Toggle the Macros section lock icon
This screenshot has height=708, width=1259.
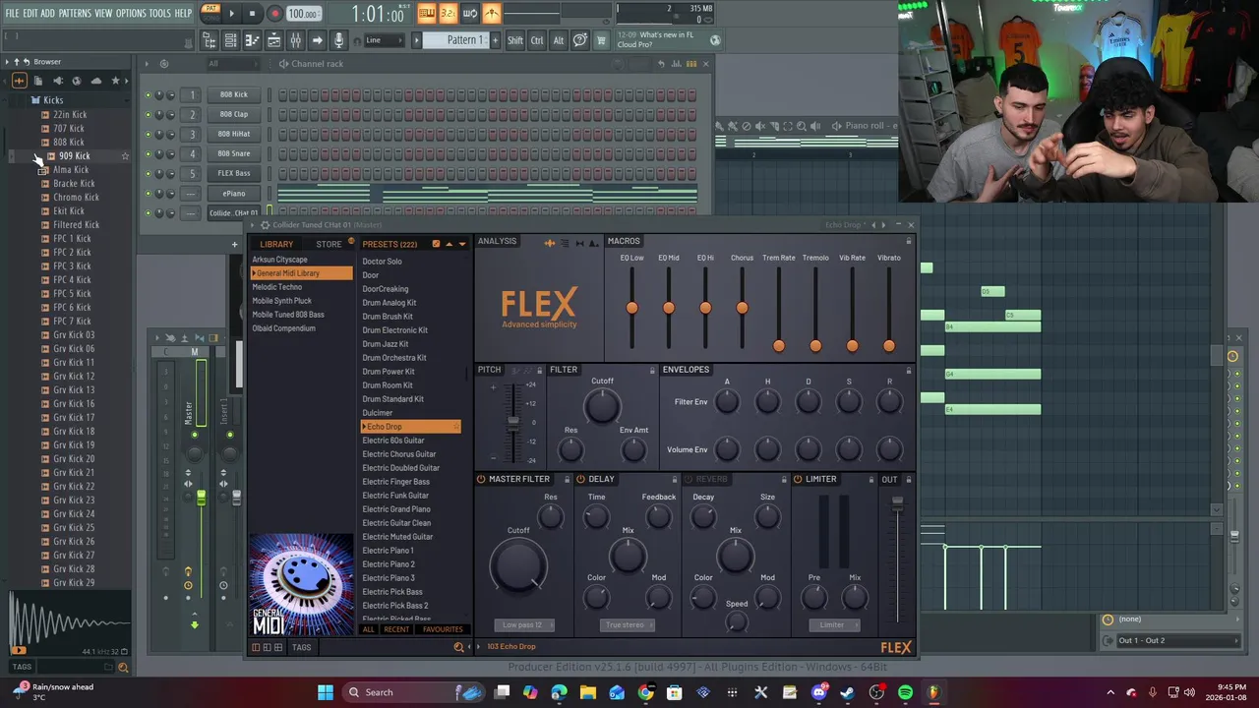(908, 241)
